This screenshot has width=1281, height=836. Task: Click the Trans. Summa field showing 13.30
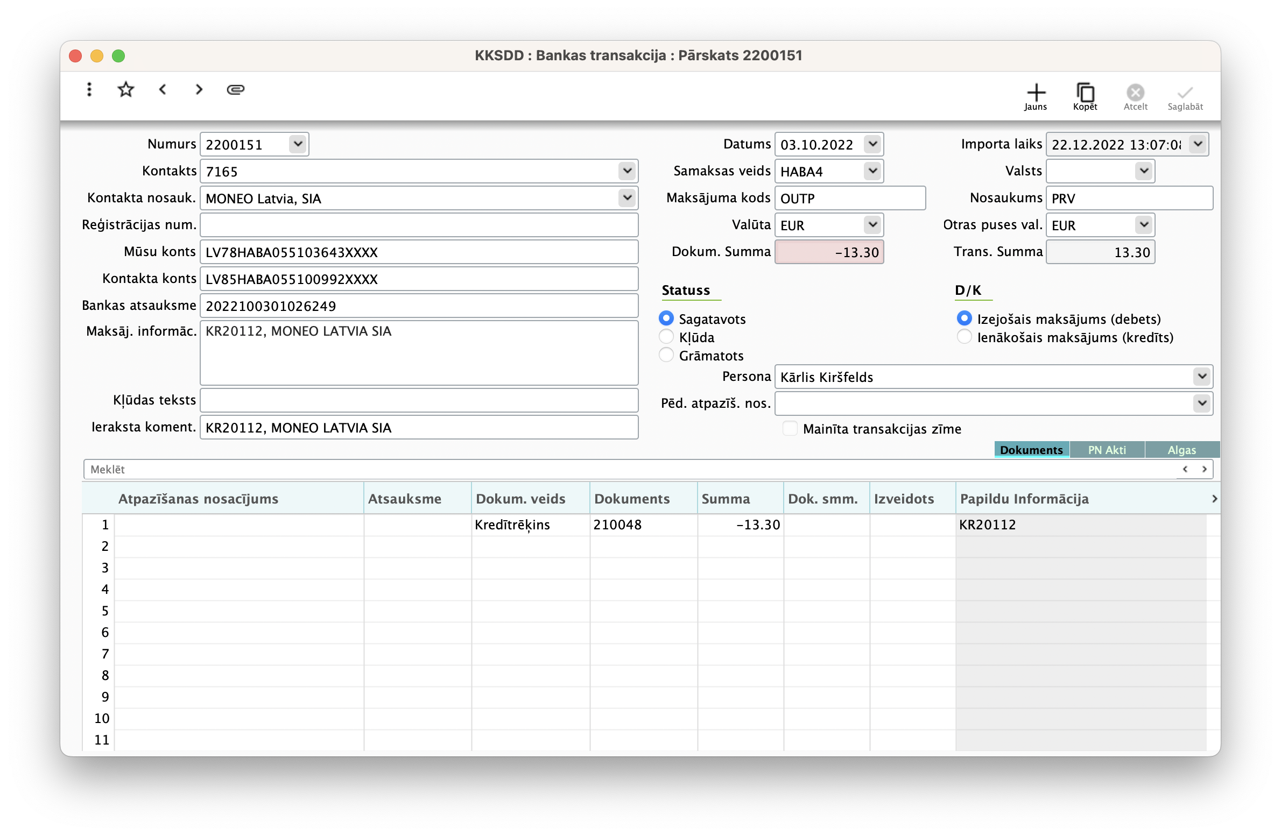[1100, 252]
